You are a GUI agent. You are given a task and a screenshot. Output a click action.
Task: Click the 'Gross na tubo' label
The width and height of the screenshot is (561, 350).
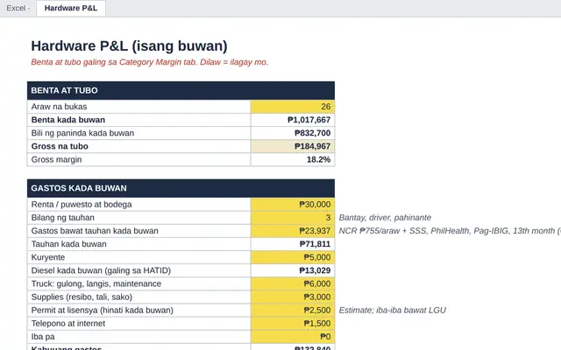click(60, 146)
